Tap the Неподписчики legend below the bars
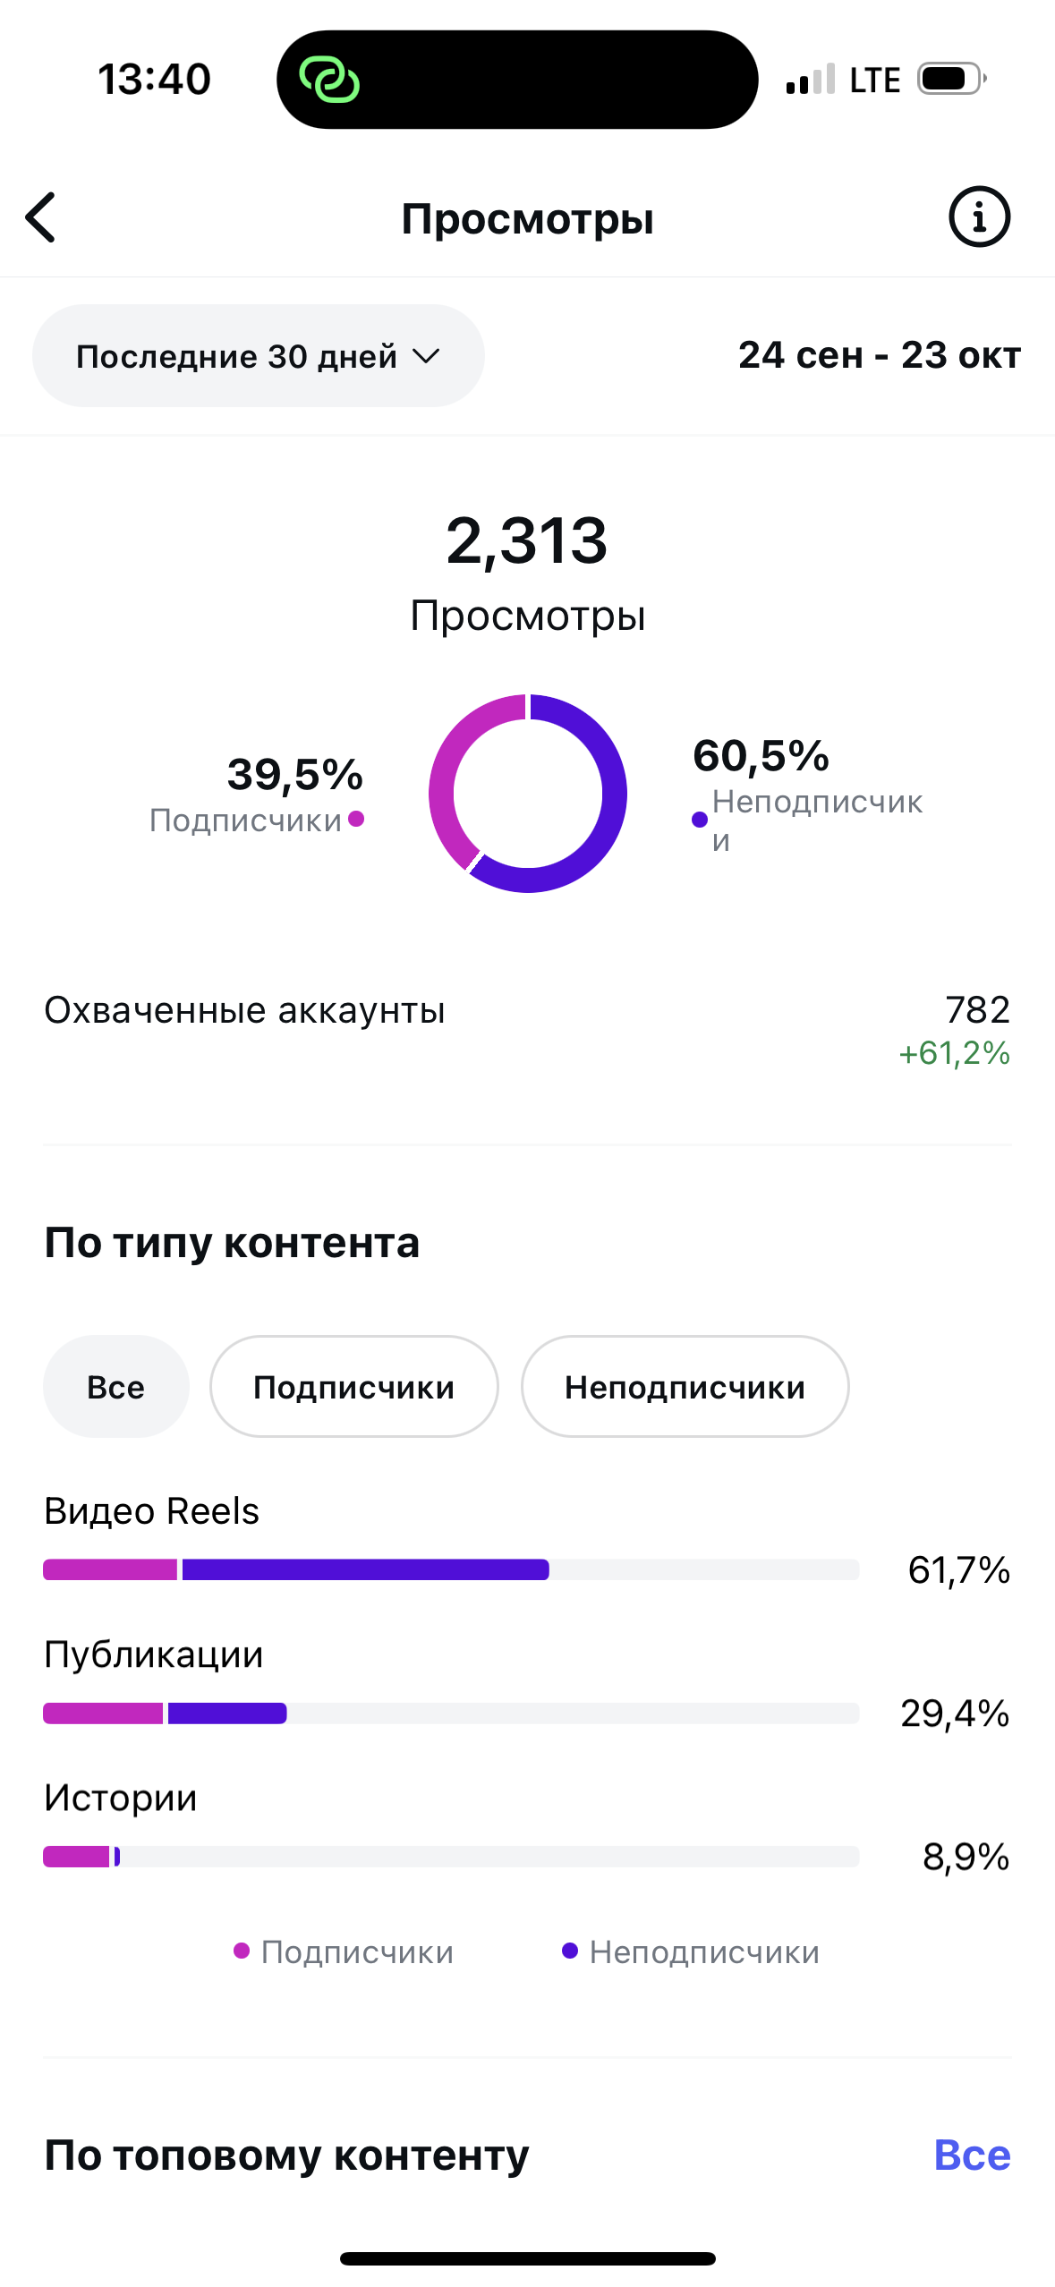The width and height of the screenshot is (1055, 2287). coord(691,1951)
